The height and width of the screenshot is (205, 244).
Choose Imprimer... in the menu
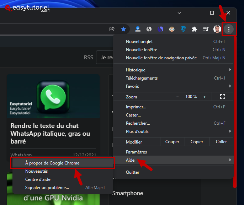(173, 107)
